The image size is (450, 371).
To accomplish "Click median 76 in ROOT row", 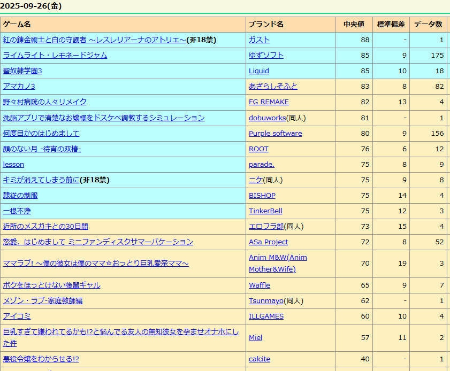I will 365,149.
